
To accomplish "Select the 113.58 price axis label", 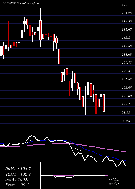I will click(x=127, y=46).
